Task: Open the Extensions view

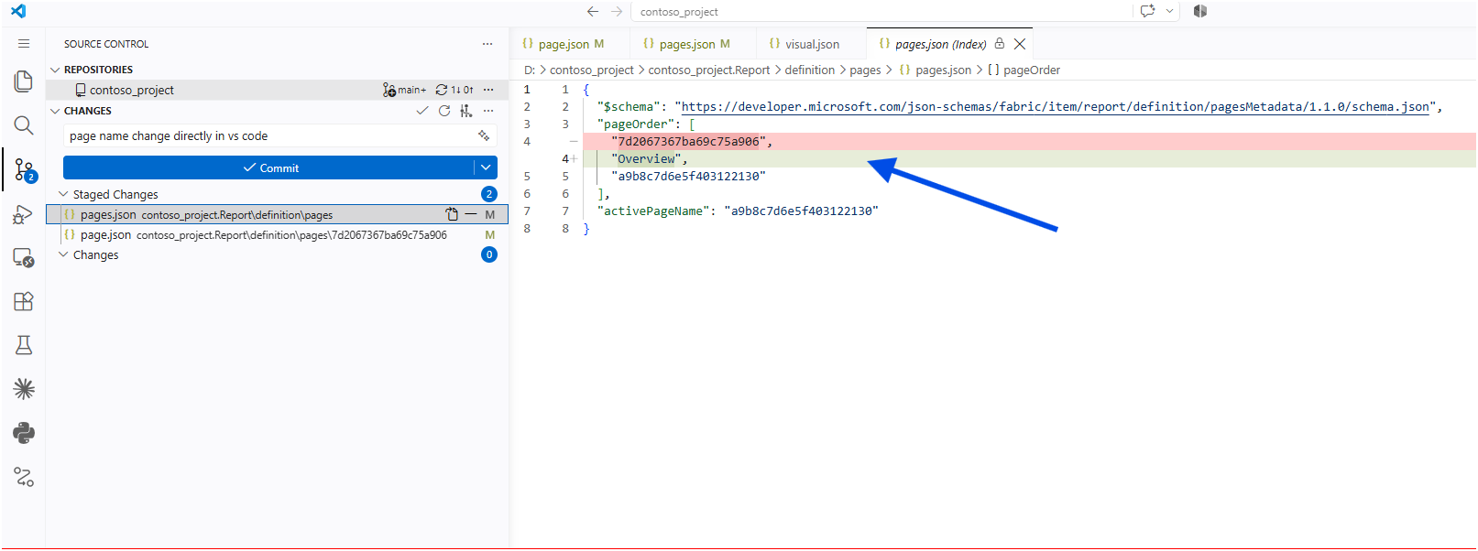Action: coord(24,301)
